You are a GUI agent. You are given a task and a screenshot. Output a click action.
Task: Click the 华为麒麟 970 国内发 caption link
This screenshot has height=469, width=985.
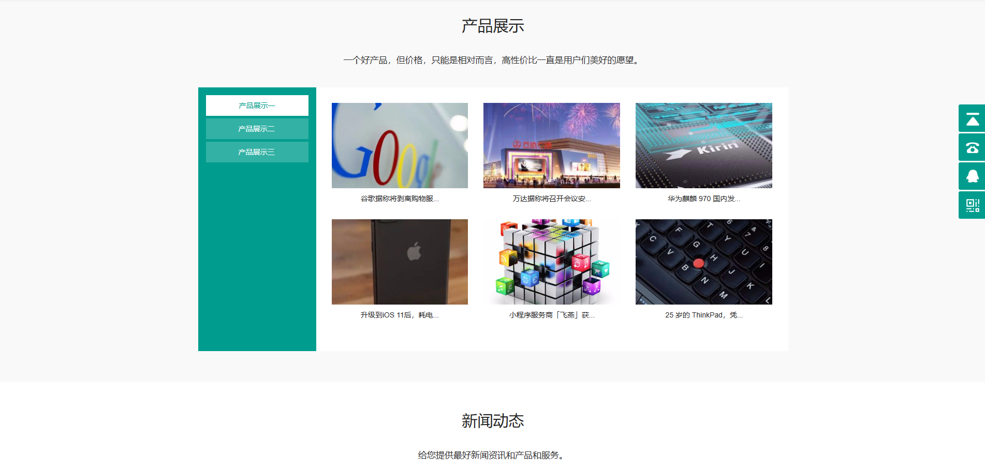(x=703, y=199)
